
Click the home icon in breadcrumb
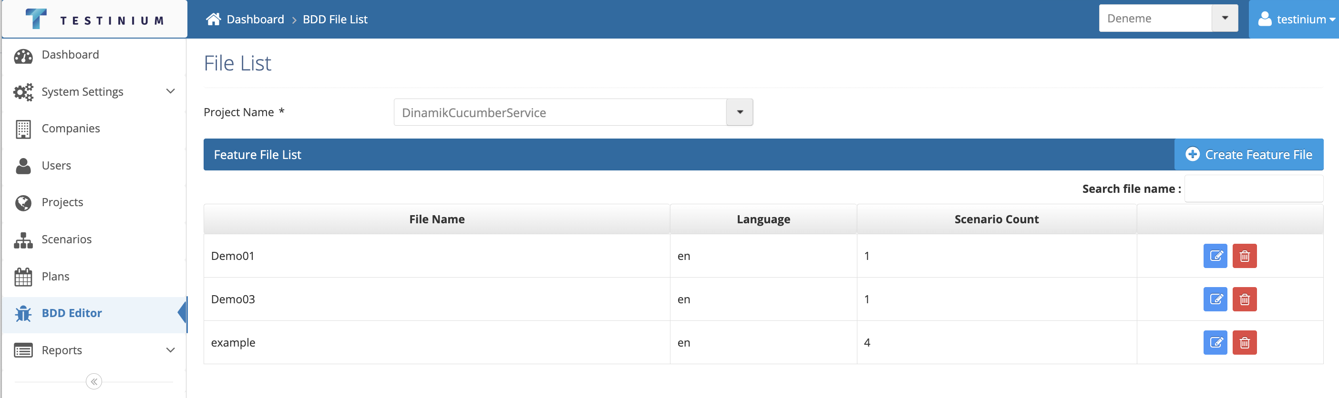point(213,19)
